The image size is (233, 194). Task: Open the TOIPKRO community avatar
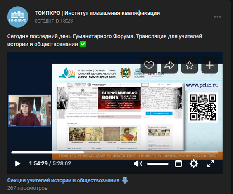[x=18, y=17]
